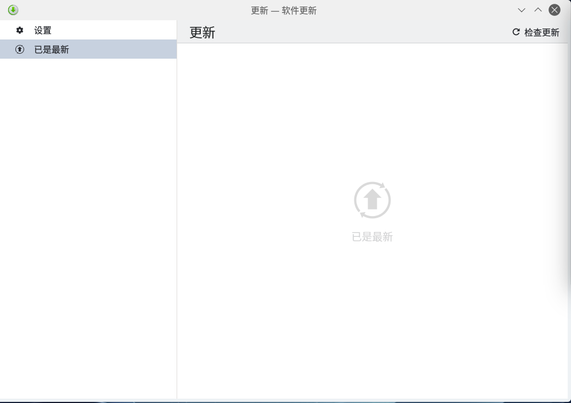Click highlighted row space right of 已是最新

(x=121, y=49)
